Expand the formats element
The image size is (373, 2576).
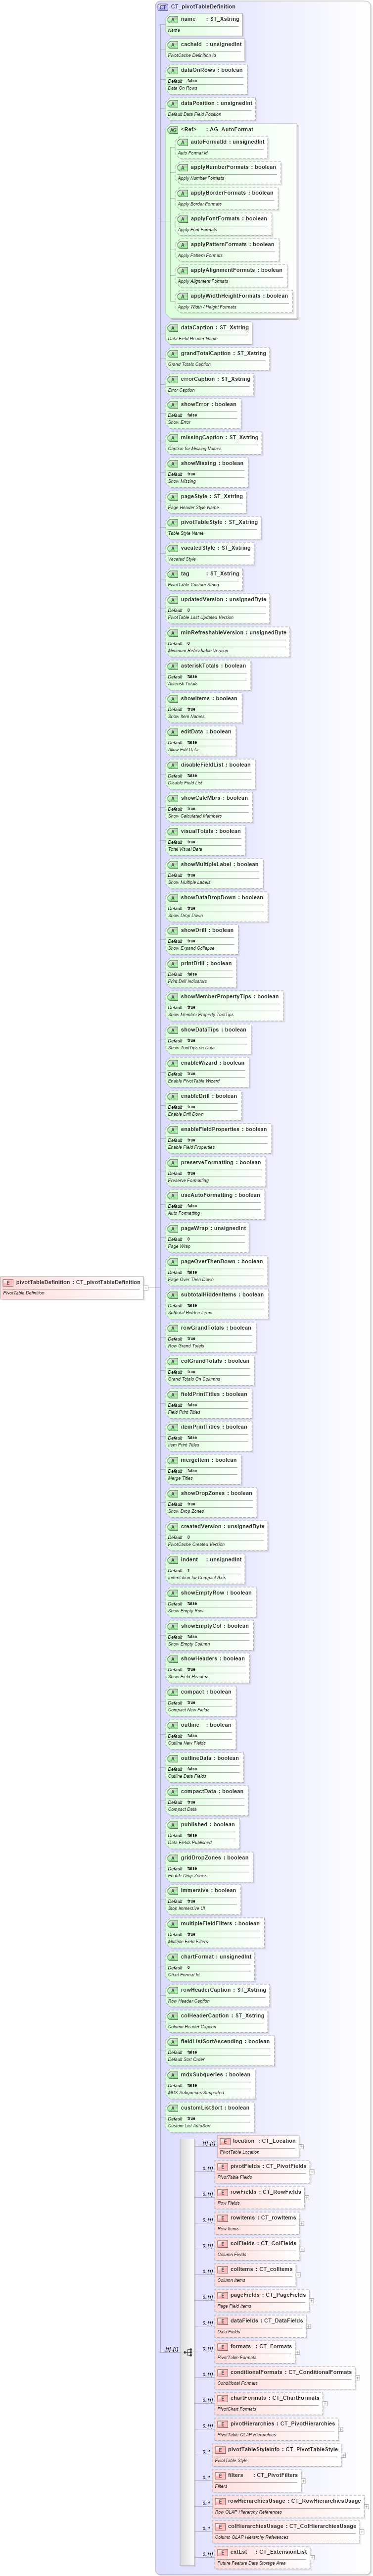(x=299, y=2352)
